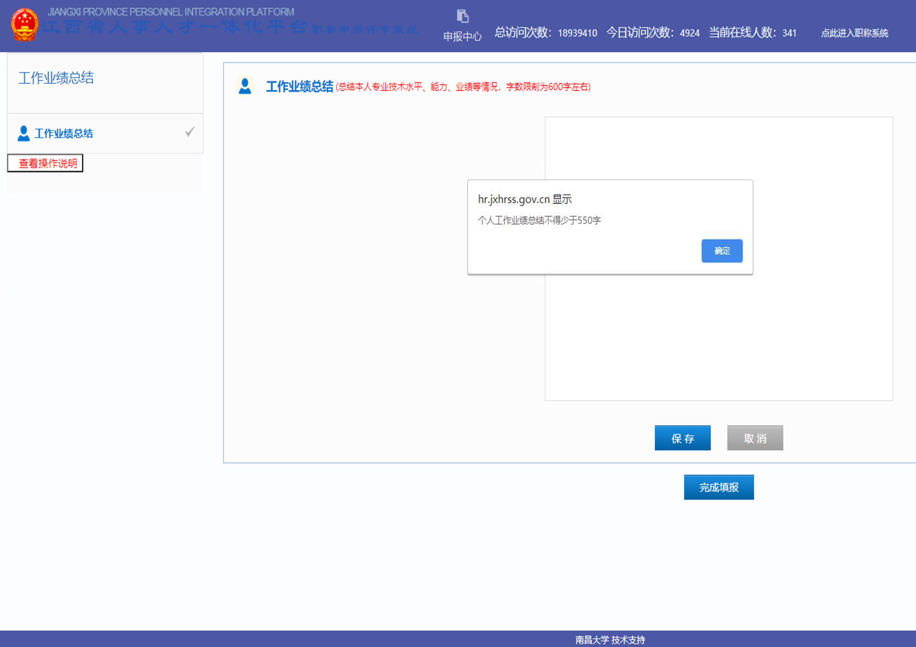Select the 工作业绩总结 sidebar menu item
Screen dimensions: 916x647
(x=64, y=134)
